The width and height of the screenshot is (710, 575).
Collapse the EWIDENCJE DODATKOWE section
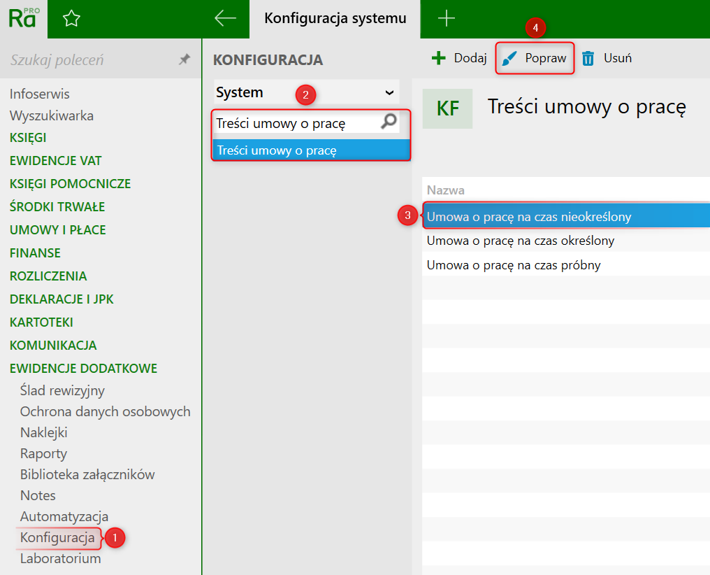(x=83, y=369)
